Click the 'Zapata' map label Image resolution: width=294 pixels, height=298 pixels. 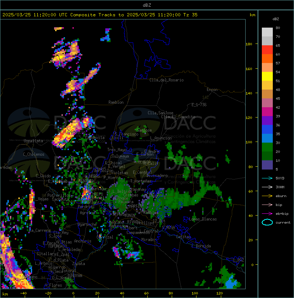tap(78, 264)
